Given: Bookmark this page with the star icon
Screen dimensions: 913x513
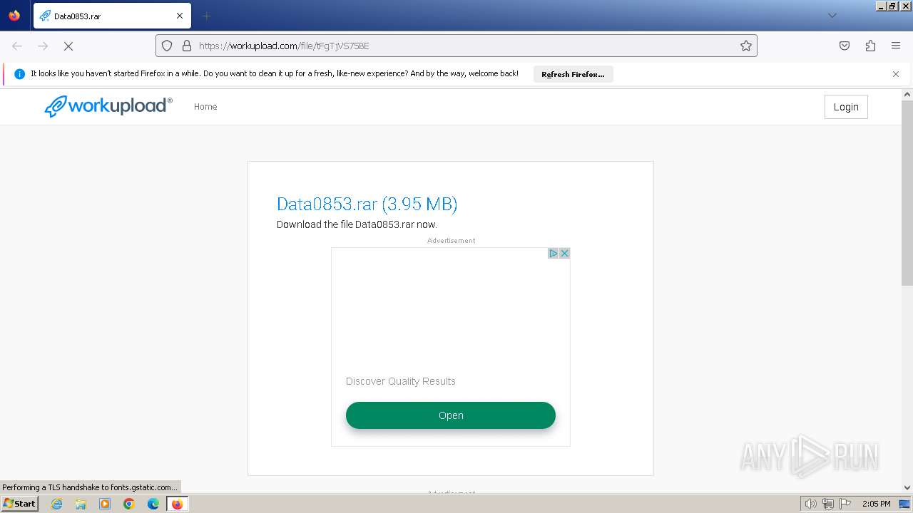Looking at the screenshot, I should point(746,46).
